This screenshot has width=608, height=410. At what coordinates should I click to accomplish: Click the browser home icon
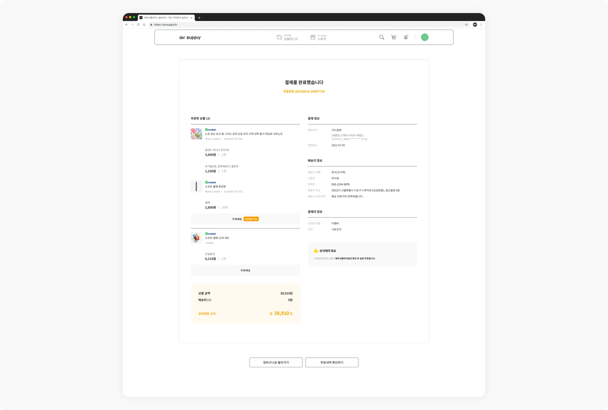[x=144, y=25]
